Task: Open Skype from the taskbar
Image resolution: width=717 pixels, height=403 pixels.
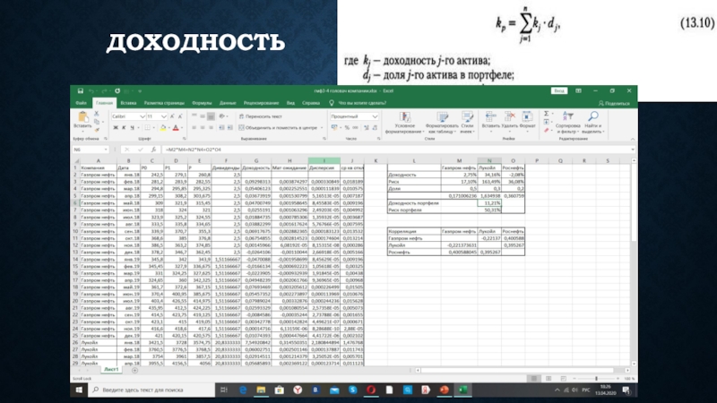Action: tap(352, 390)
